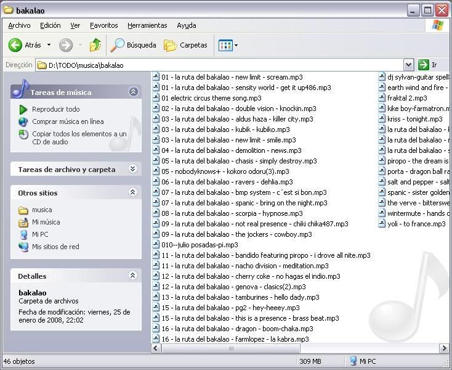
Task: Click Reproducir todo link
Action: click(56, 109)
